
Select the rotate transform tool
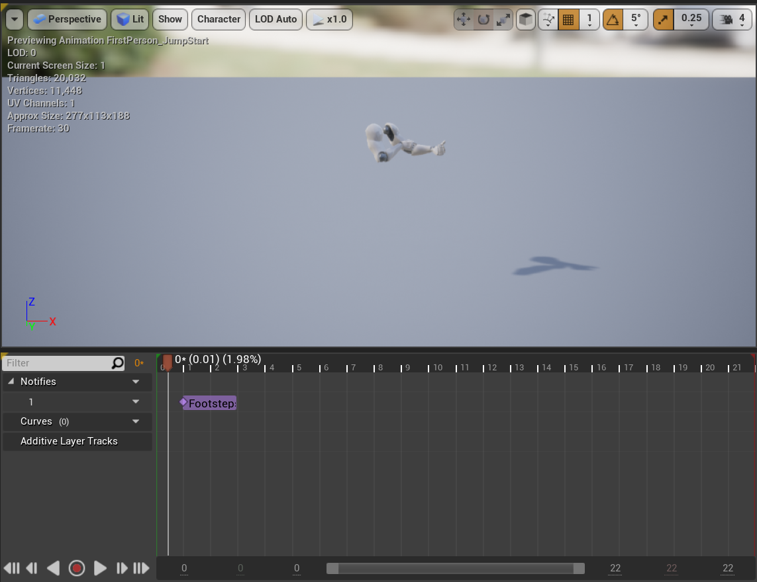tap(484, 20)
